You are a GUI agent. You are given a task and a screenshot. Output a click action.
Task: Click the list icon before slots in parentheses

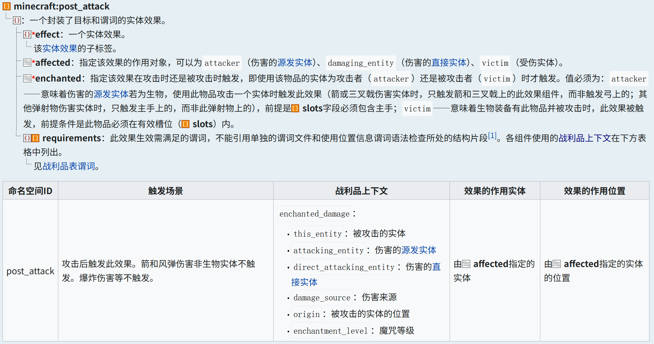(x=185, y=124)
